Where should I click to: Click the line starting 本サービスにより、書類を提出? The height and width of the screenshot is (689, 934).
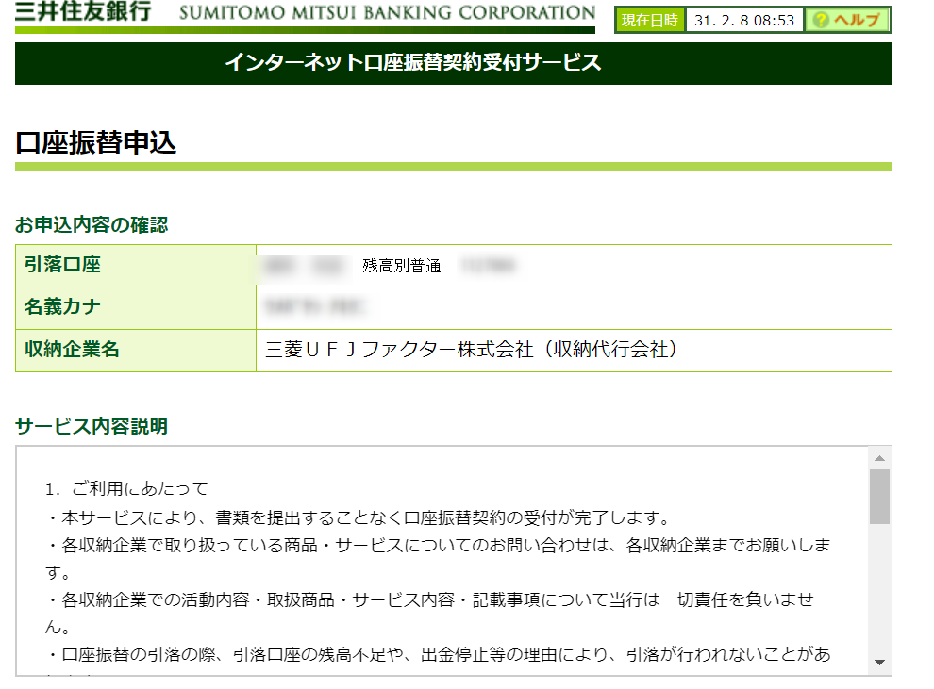pos(359,517)
